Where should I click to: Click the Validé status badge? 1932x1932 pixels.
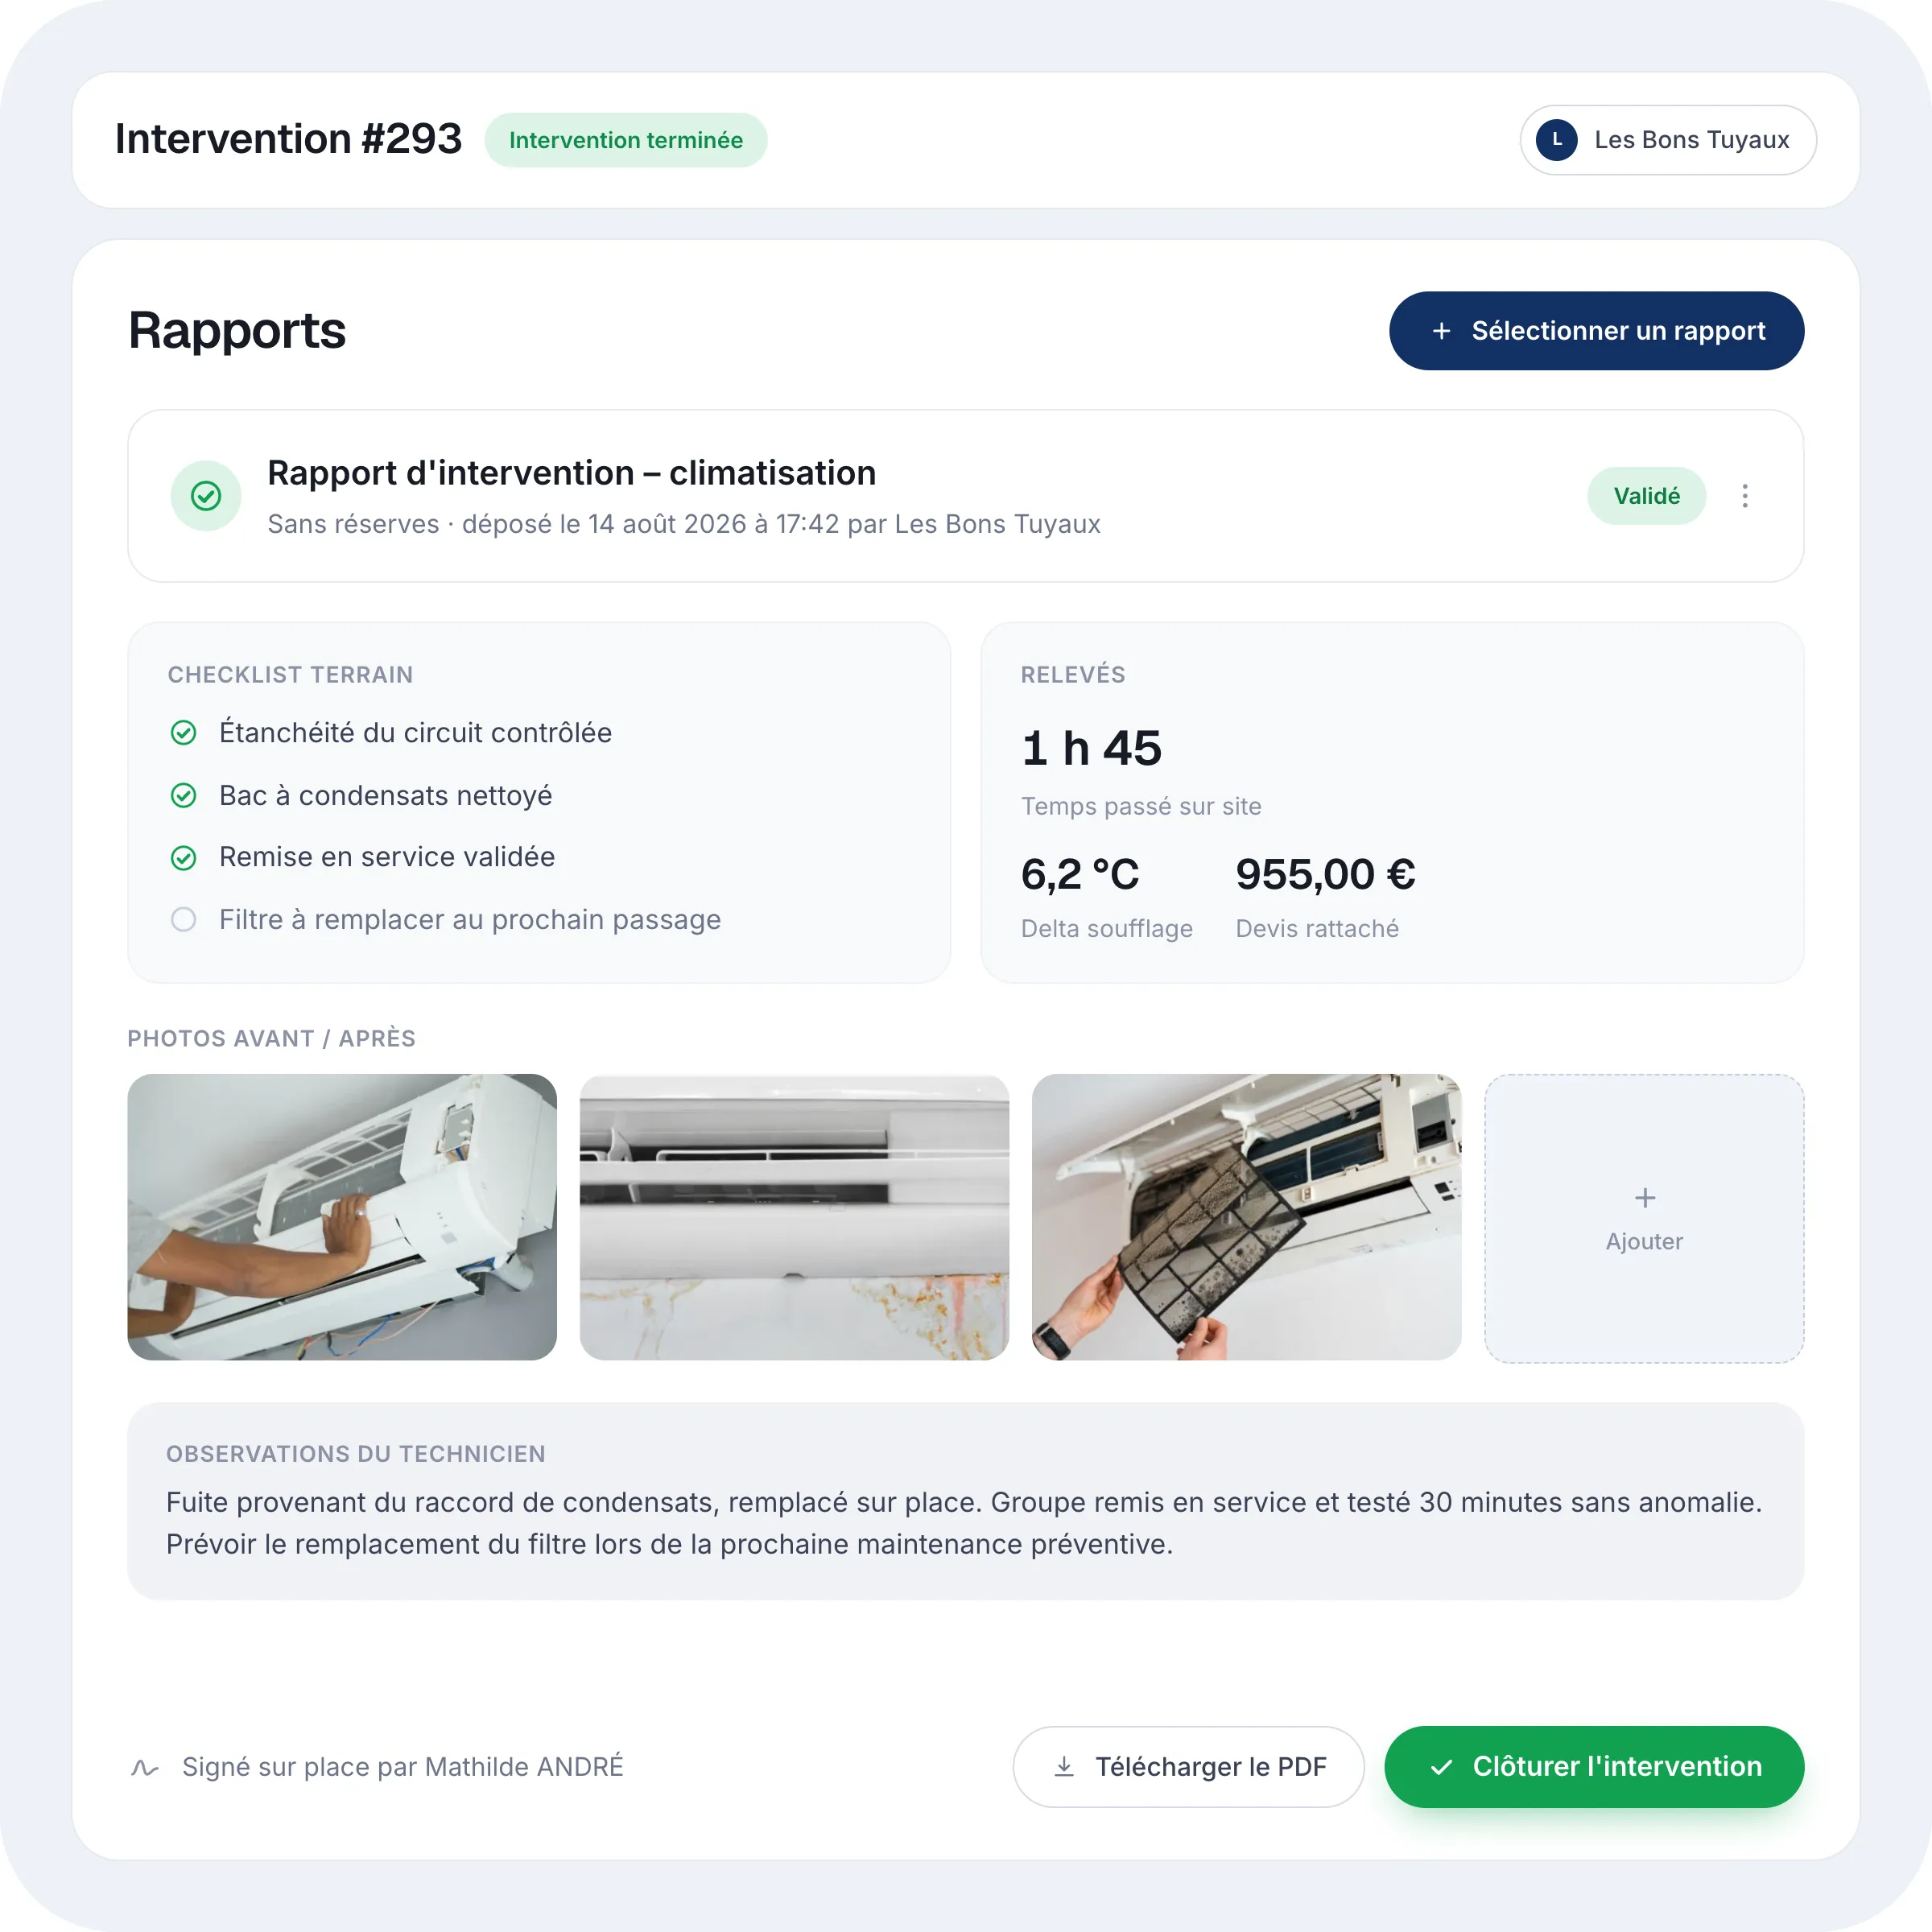coord(1646,496)
